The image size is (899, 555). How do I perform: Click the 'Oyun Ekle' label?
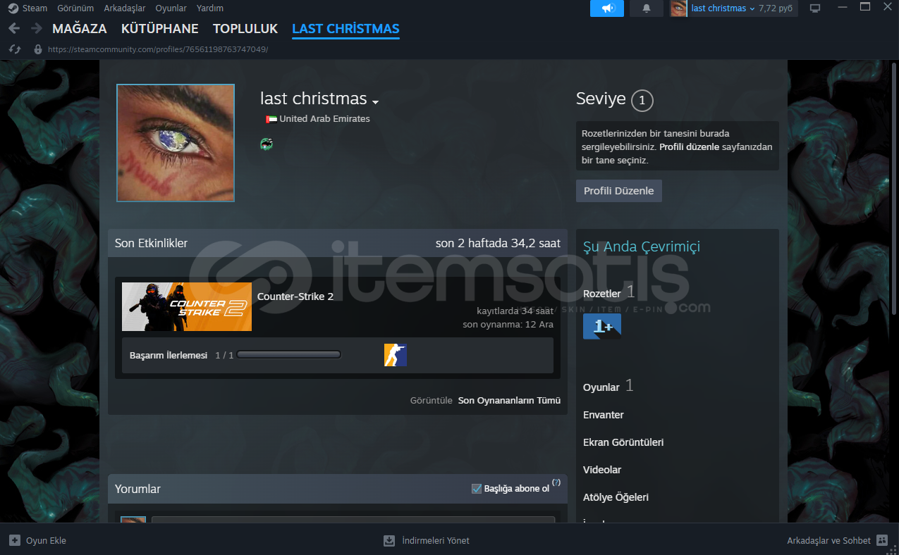(x=46, y=540)
